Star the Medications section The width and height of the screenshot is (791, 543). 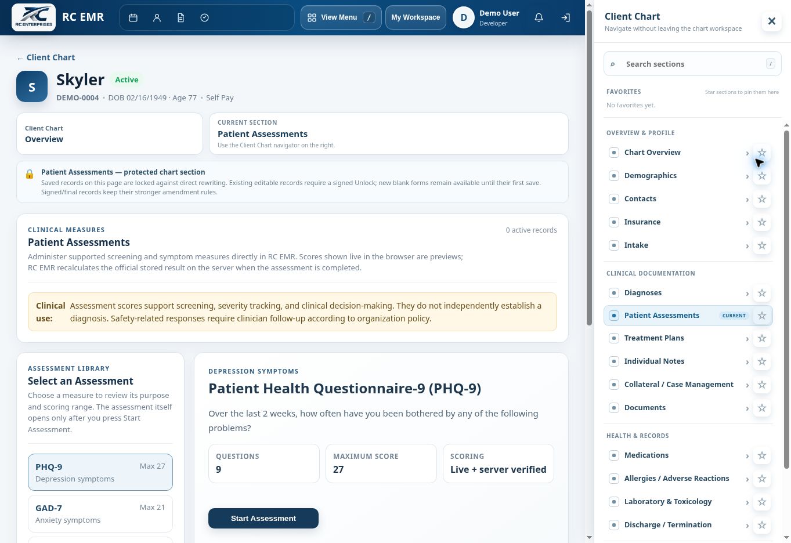(x=762, y=455)
